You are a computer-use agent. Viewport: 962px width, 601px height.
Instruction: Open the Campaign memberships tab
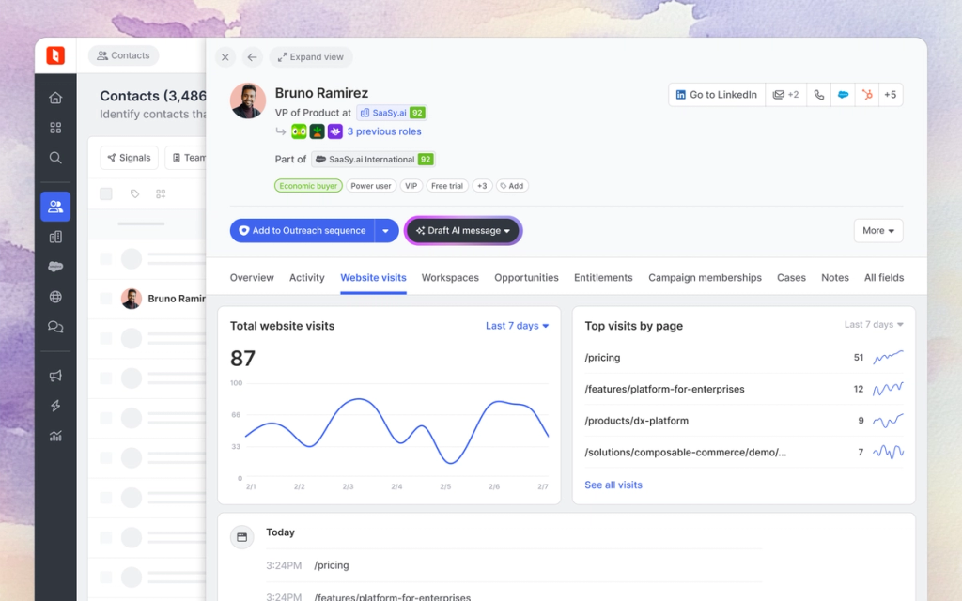(x=705, y=277)
